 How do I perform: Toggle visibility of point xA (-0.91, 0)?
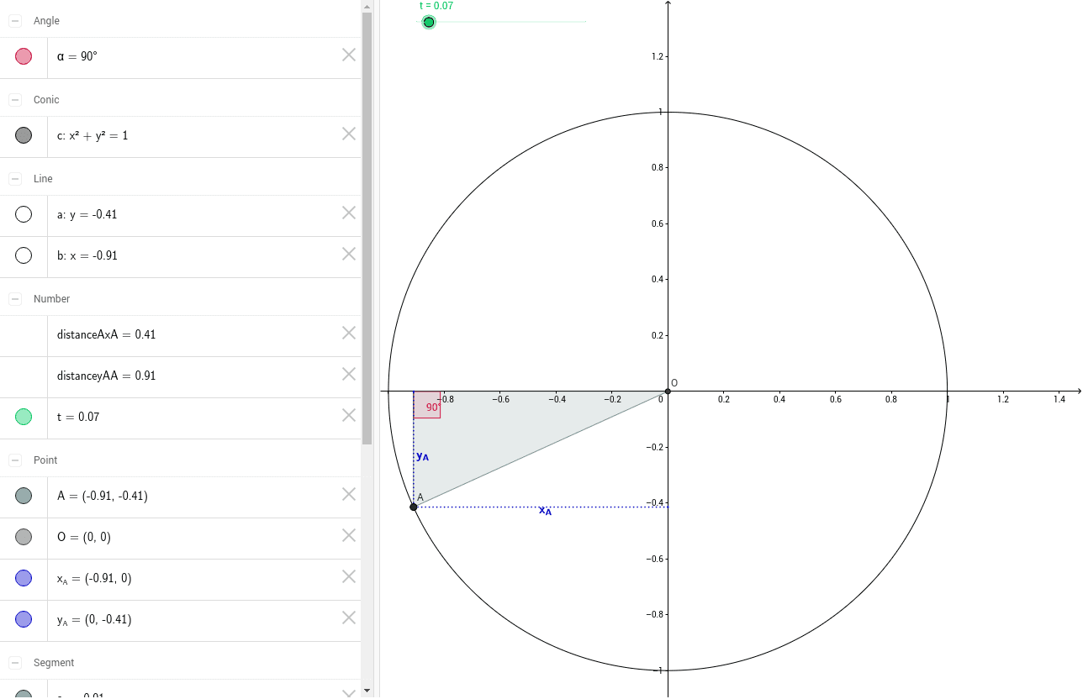point(24,578)
